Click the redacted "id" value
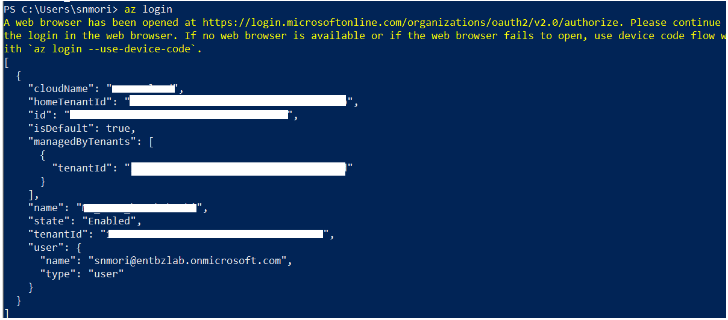 click(179, 115)
